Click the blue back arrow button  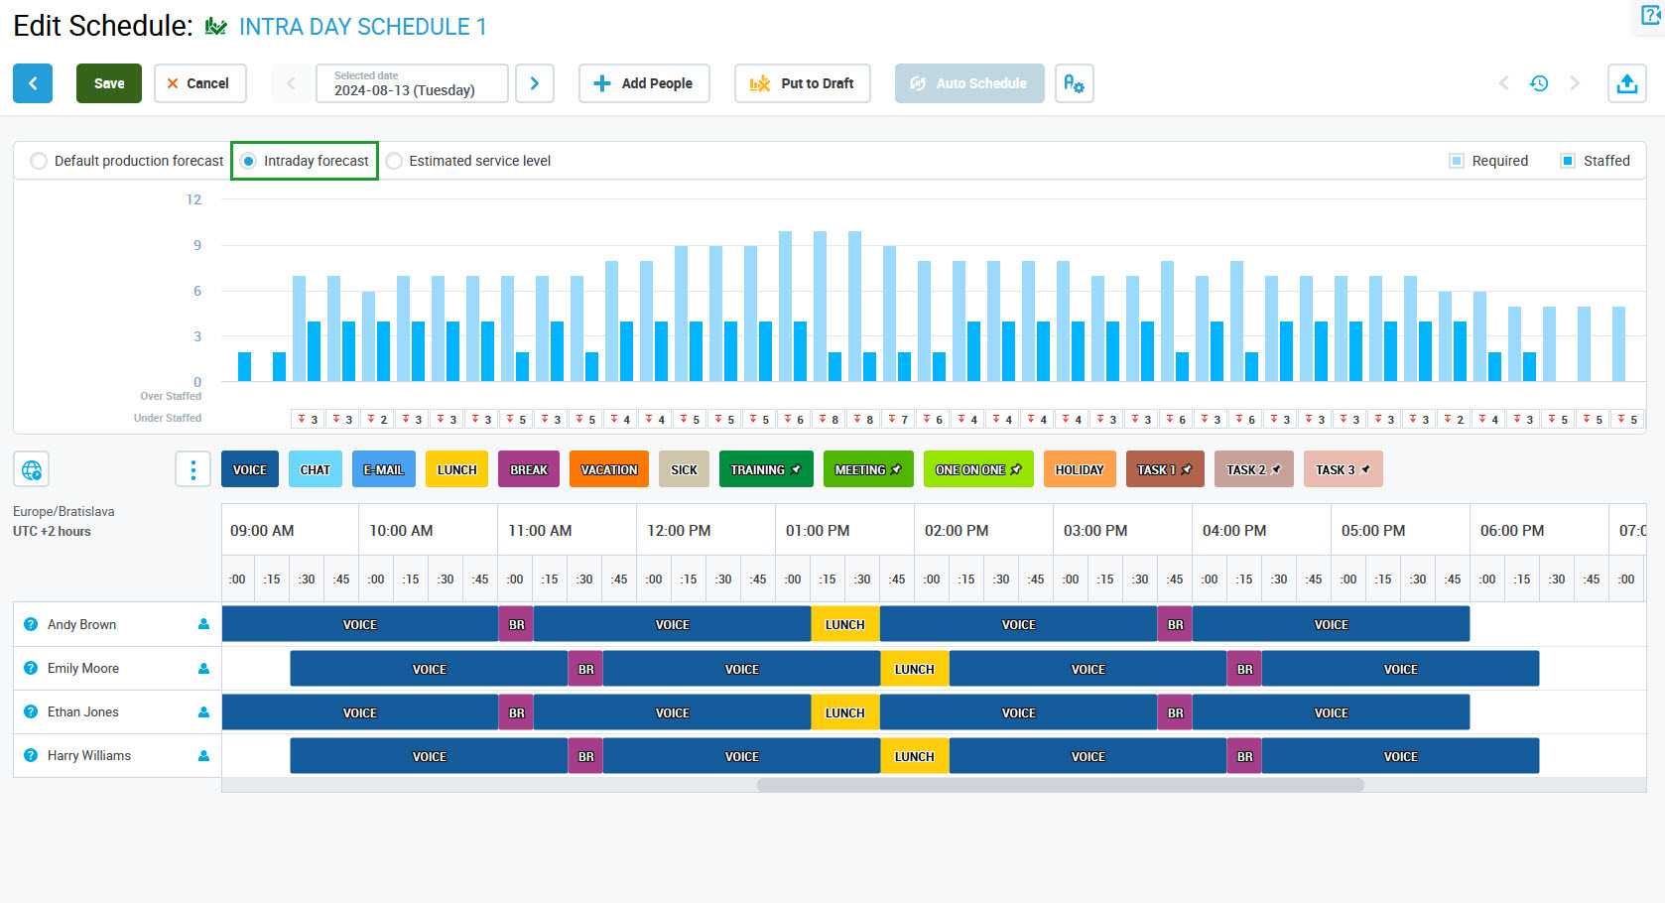coord(33,83)
